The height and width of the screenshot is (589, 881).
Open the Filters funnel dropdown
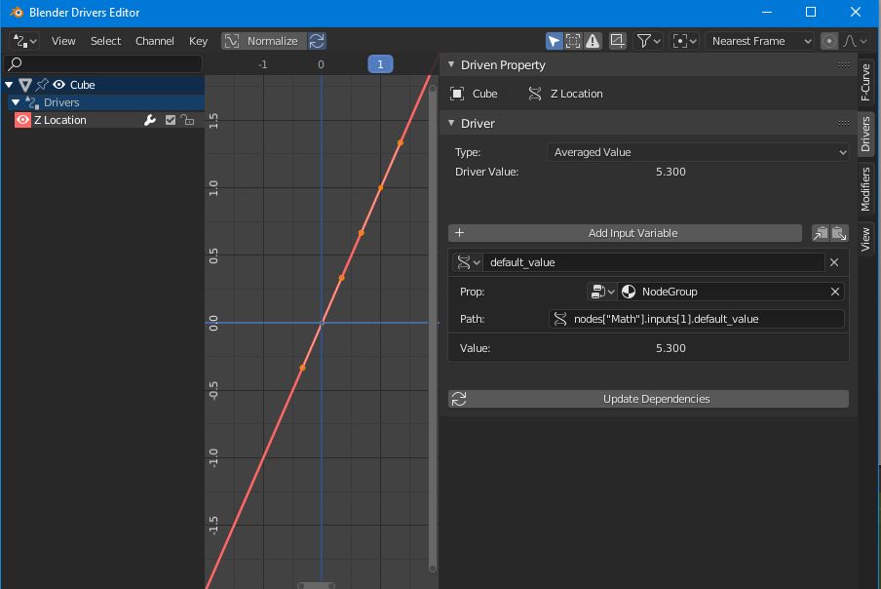(648, 41)
